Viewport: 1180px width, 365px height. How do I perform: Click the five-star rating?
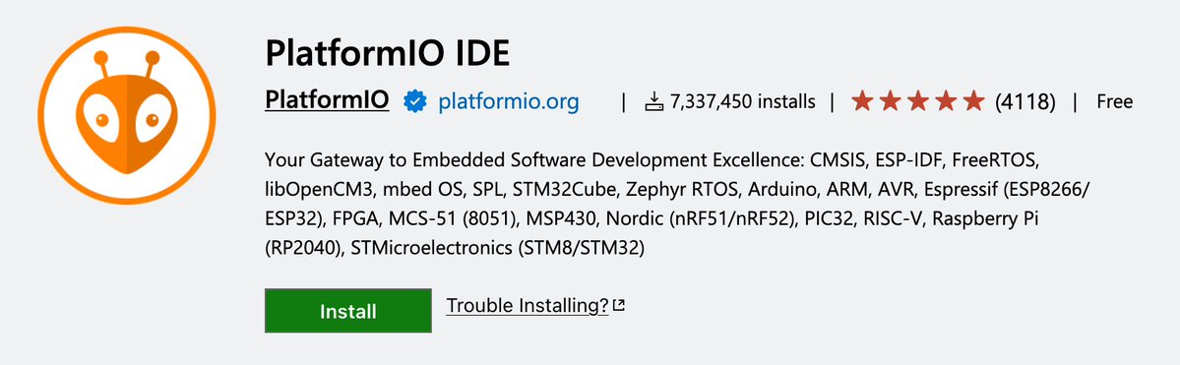coord(917,101)
